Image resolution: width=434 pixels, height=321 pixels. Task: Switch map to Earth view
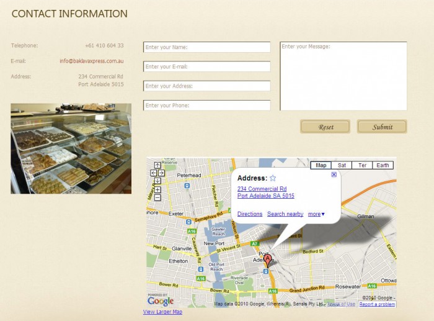point(383,165)
